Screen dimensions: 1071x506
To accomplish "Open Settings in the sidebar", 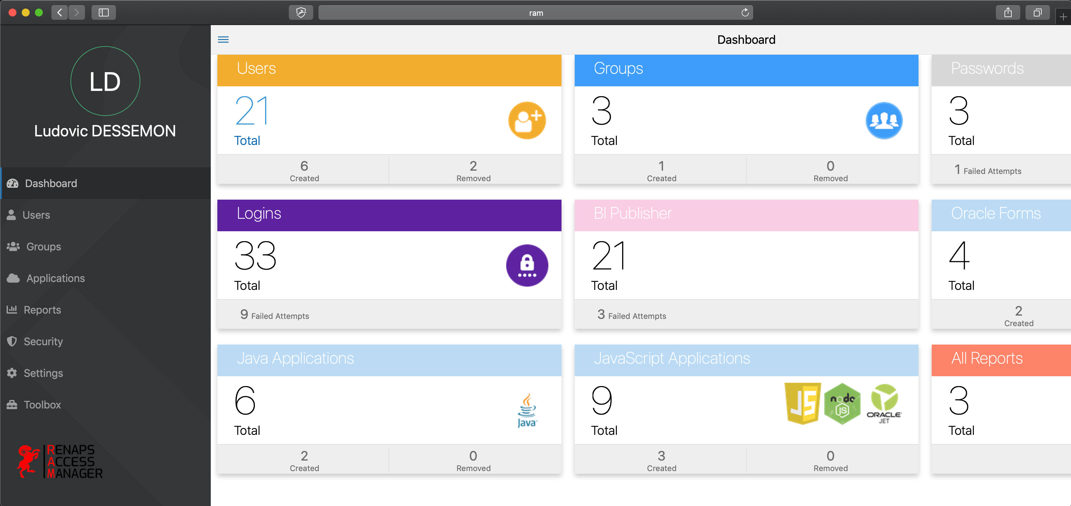I will pyautogui.click(x=105, y=373).
